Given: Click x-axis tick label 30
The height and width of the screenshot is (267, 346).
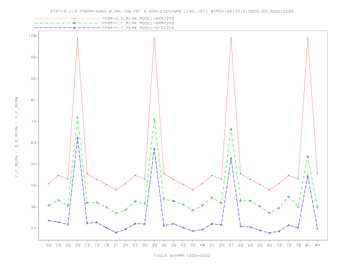Looking at the screenshot, I should [145, 245].
